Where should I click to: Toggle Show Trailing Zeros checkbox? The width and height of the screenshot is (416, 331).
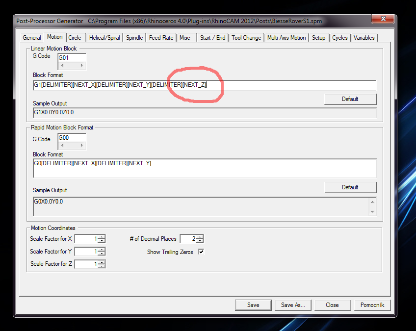[201, 252]
